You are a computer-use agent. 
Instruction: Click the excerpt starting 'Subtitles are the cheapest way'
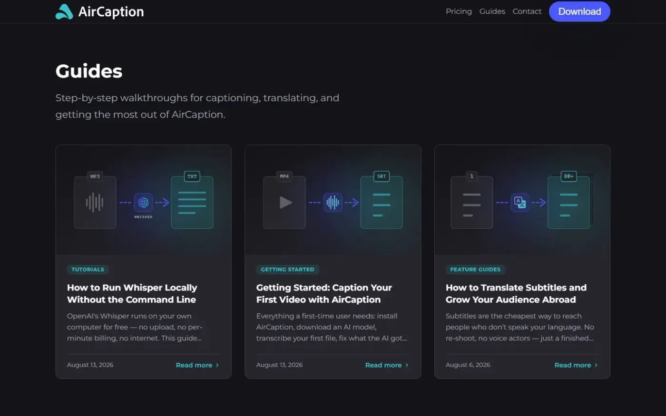[x=520, y=327]
